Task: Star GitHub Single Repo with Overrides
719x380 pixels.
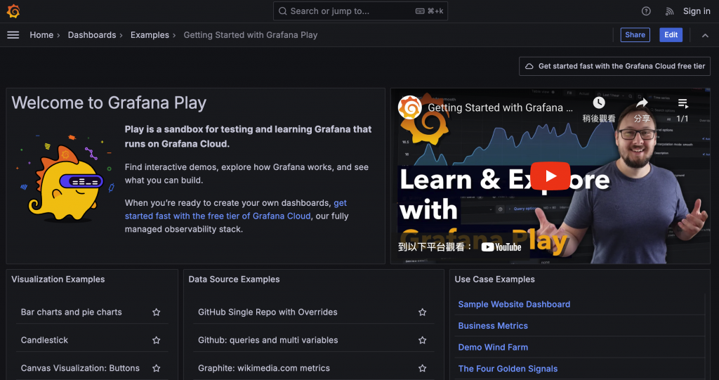Action: tap(422, 312)
